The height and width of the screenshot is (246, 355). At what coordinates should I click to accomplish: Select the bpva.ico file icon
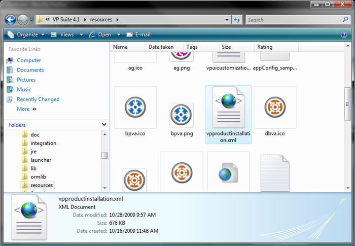[x=135, y=107]
